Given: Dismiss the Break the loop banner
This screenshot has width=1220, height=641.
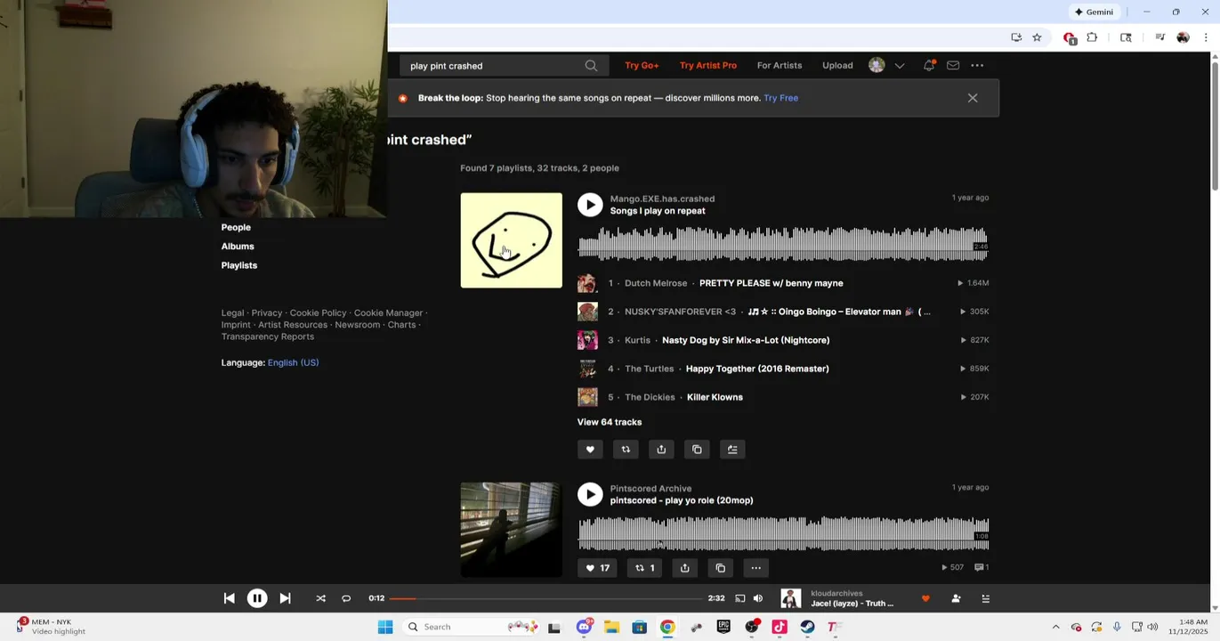Looking at the screenshot, I should tap(973, 98).
